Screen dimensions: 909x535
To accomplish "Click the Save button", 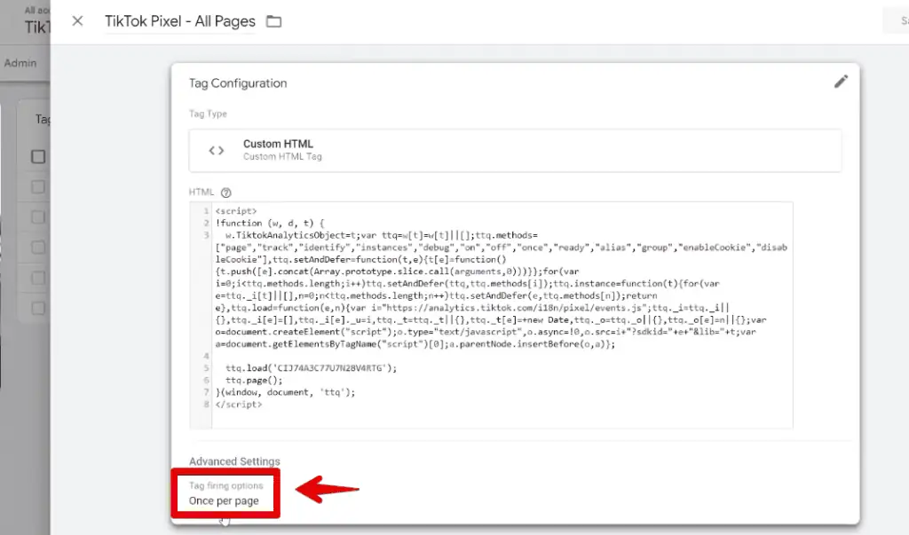I will 899,20.
